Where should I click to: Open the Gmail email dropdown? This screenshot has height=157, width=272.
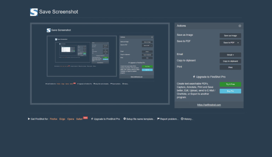coord(230,55)
